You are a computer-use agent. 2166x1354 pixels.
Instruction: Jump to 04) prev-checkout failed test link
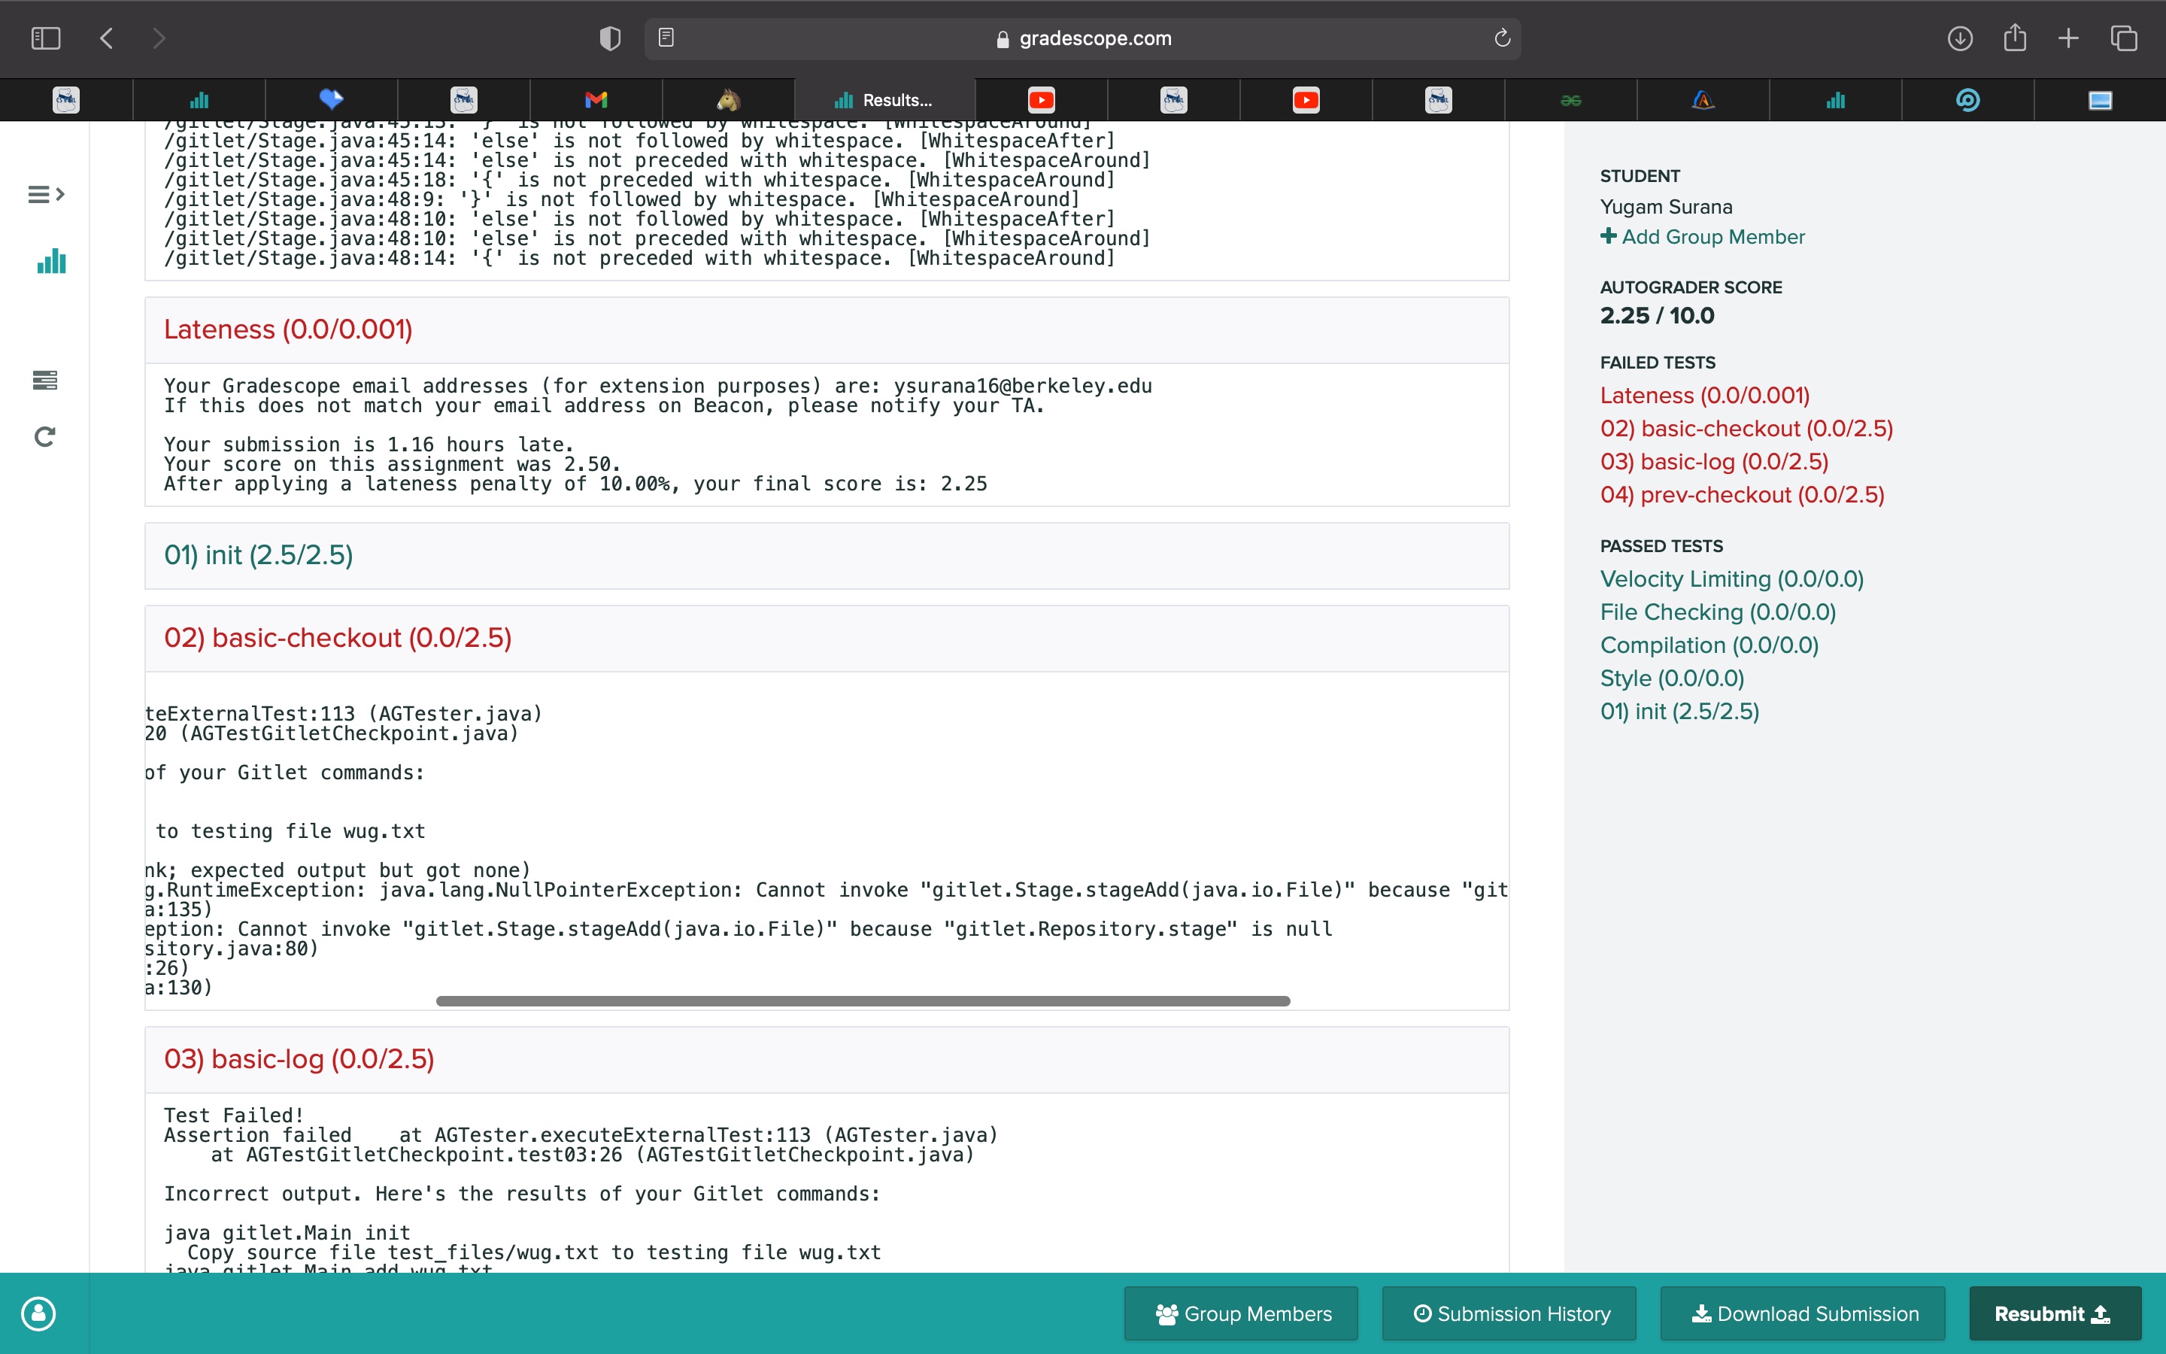point(1742,494)
